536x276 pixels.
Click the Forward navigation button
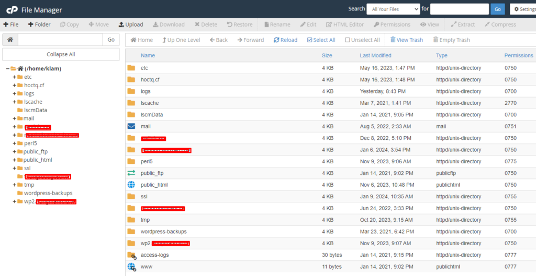tap(251, 40)
